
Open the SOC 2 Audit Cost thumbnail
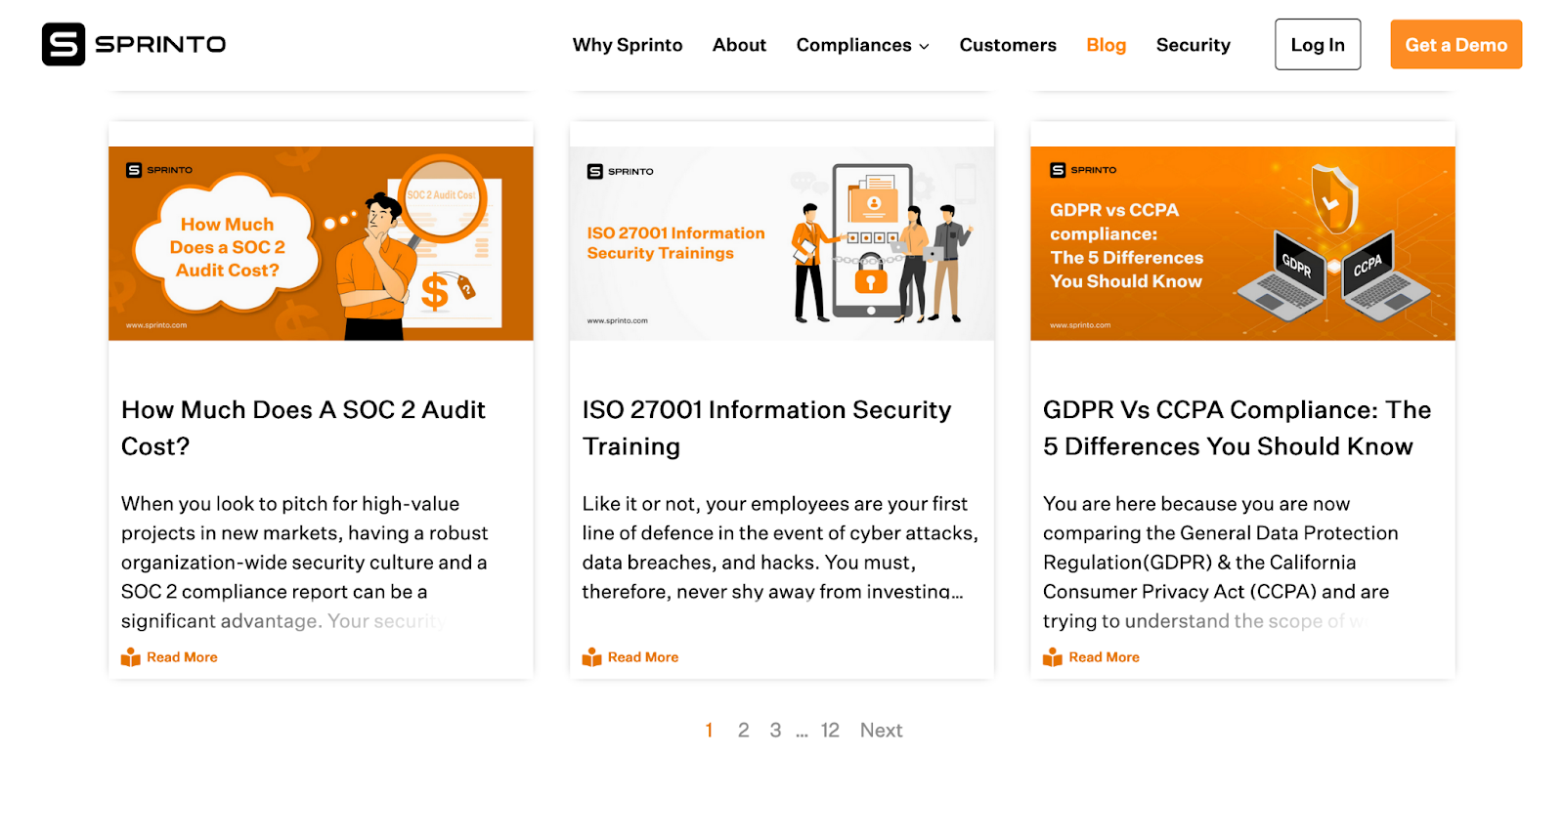[321, 243]
